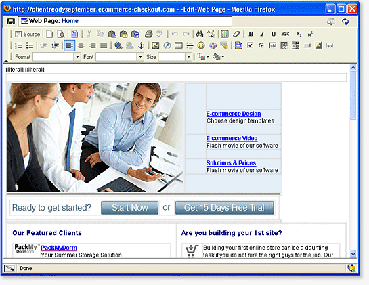Insert an image button field

318,45
